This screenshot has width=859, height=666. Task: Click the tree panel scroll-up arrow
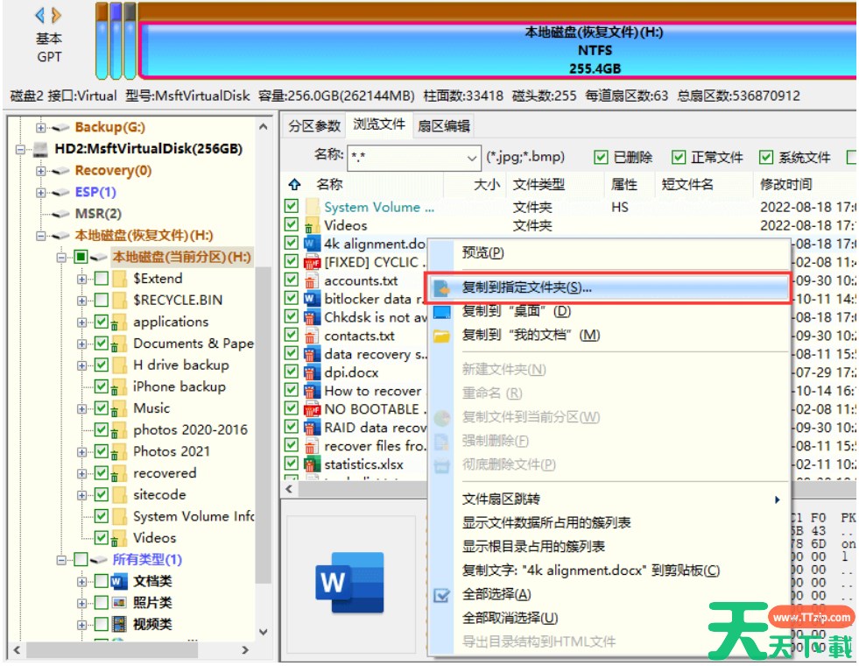coord(264,127)
